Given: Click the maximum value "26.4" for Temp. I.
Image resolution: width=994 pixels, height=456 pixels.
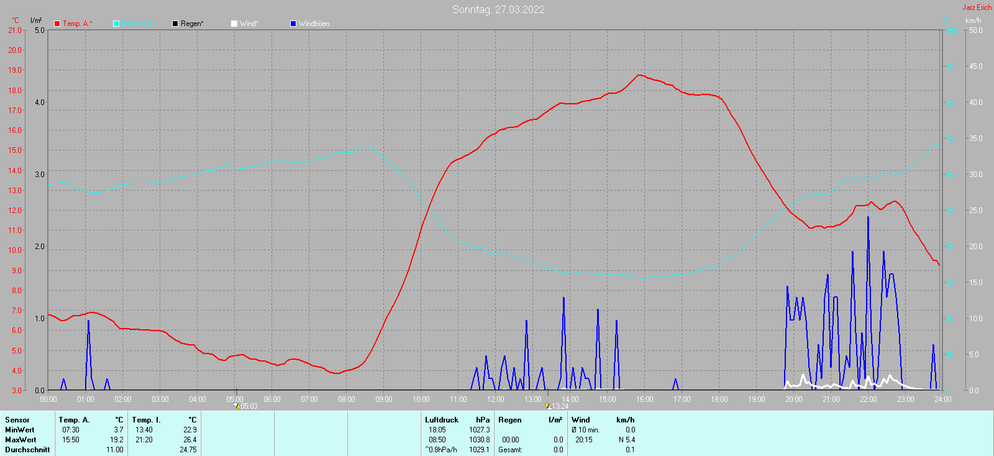Looking at the screenshot, I should tap(190, 440).
